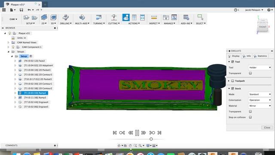Viewport: 275px width, 155px height.
Task: Click the active Simulate action icon
Action: (126, 17)
